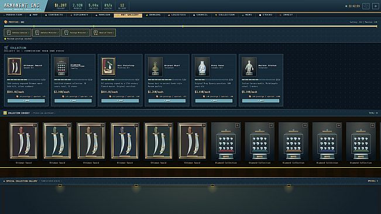
Task: Open the Contracts tab
Action: coord(54,15)
